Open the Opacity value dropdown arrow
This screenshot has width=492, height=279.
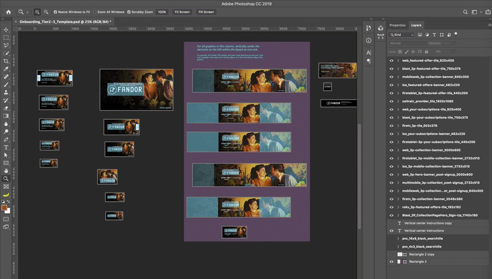pos(455,43)
